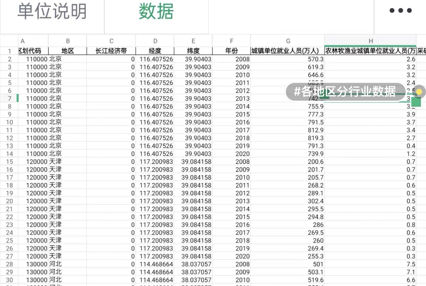
Task: Click cell with value 519.6
Action: pyautogui.click(x=288, y=280)
